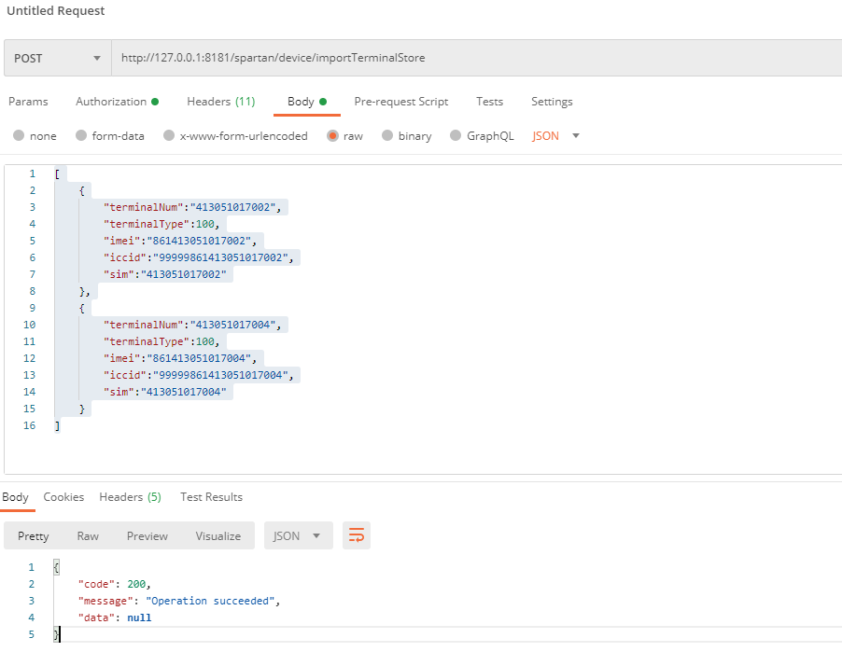Expand the orange JSON body format dropdown
Viewport: 842px width, 666px height.
556,136
